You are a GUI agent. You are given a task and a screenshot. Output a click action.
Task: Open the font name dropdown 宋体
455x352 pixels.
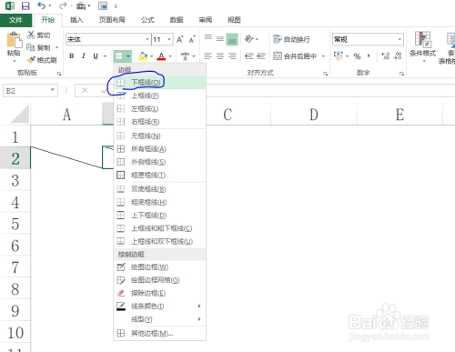pyautogui.click(x=147, y=39)
